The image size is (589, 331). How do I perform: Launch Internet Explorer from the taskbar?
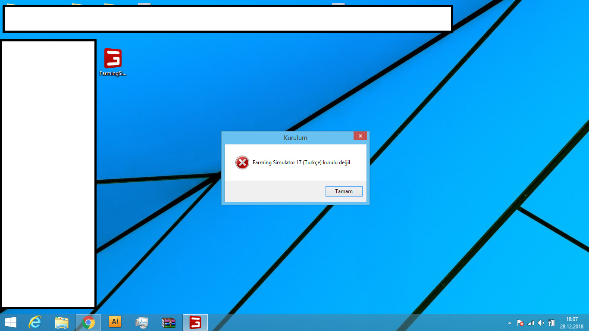point(35,322)
